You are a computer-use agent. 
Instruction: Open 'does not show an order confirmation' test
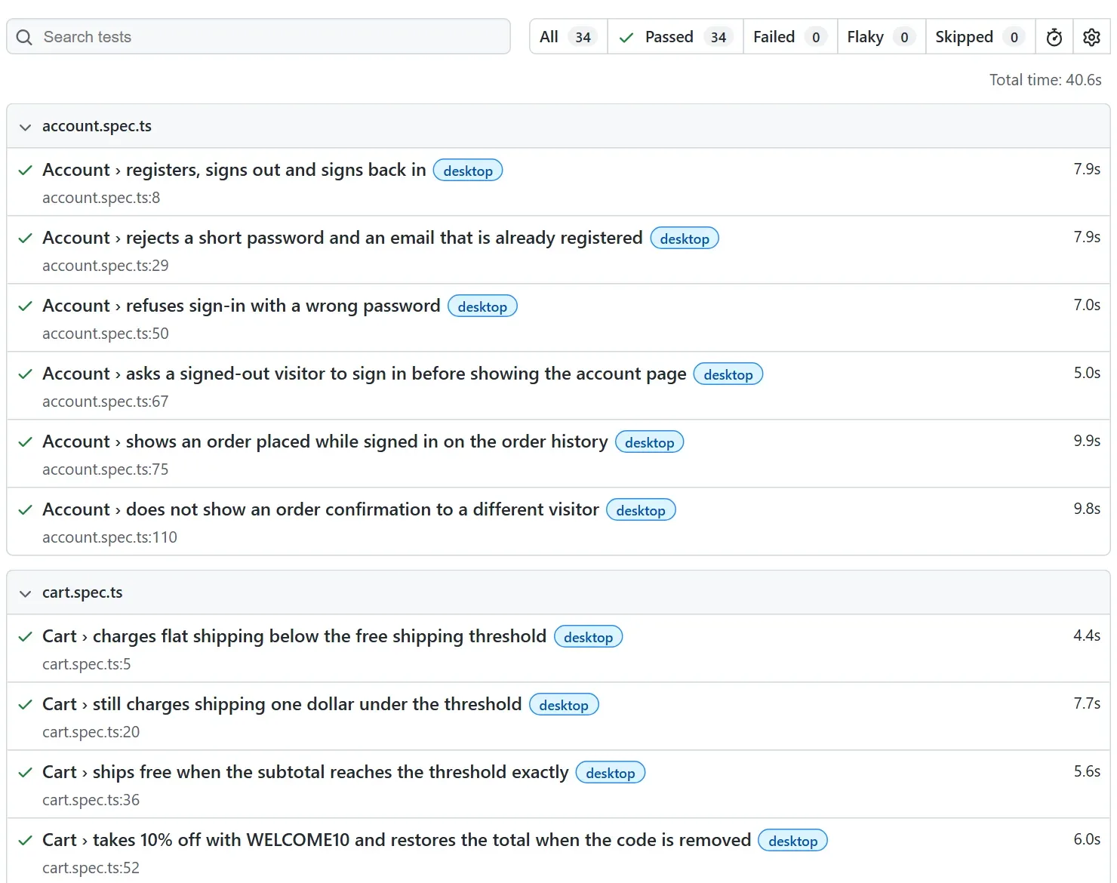coord(321,509)
